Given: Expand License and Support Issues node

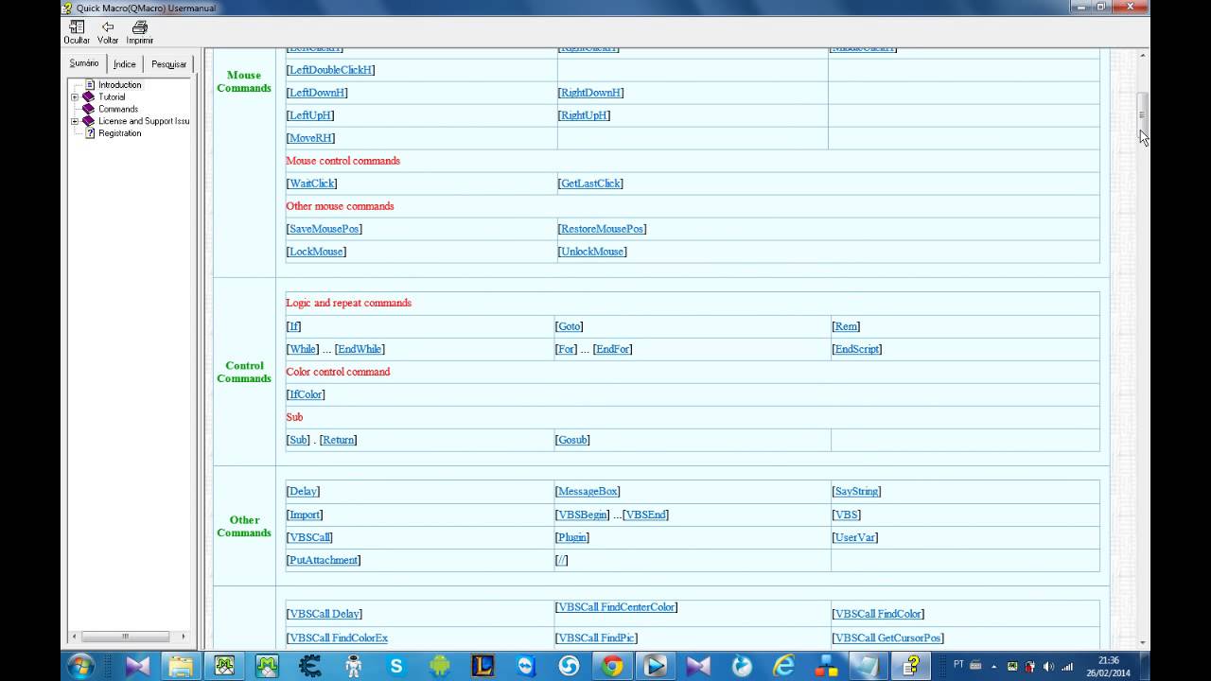Looking at the screenshot, I should 75,121.
